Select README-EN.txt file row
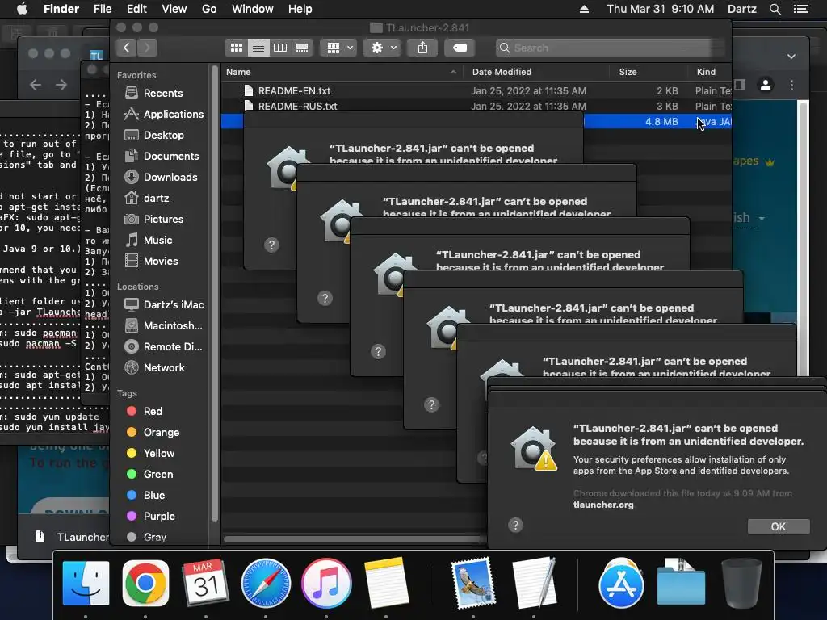 point(476,91)
